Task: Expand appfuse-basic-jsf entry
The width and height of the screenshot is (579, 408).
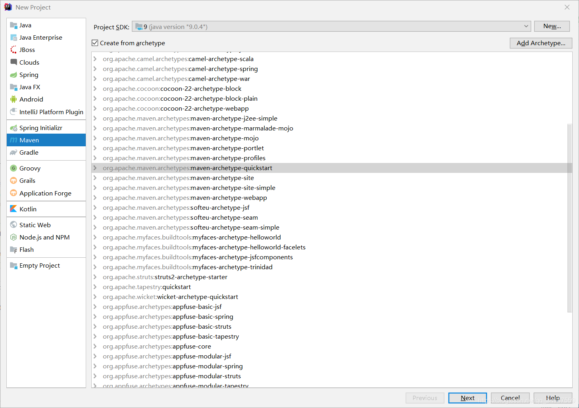Action: click(x=95, y=307)
